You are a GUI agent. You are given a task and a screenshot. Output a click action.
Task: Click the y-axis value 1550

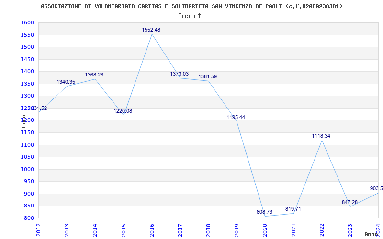coord(27,35)
